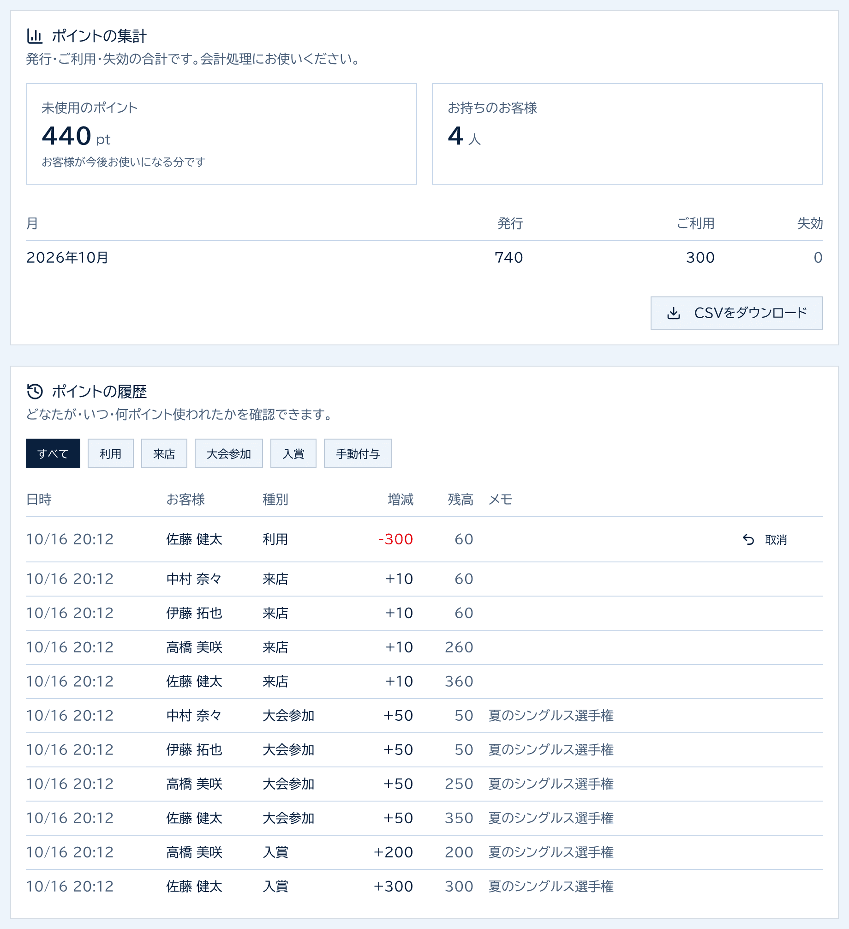Click the メモ column header
This screenshot has width=849, height=929.
pyautogui.click(x=500, y=500)
